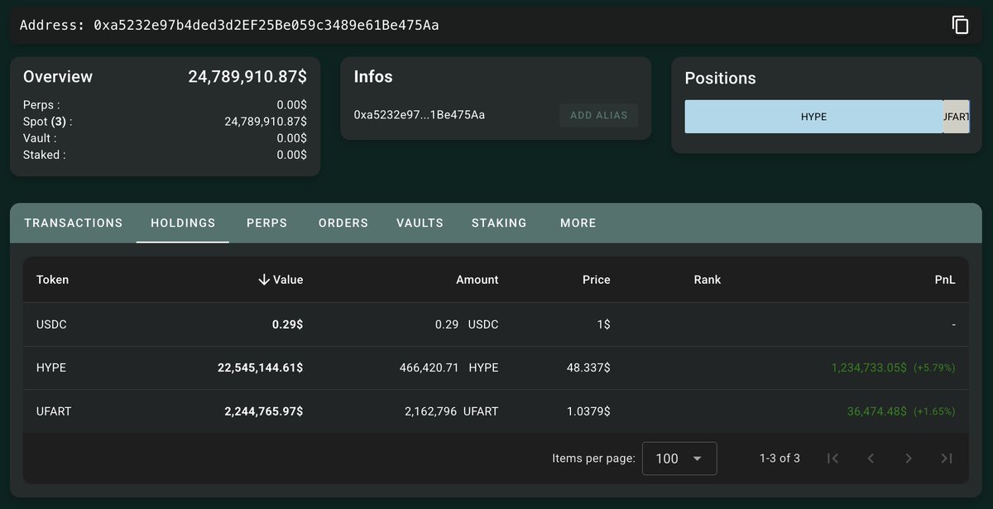
Task: Open the Staking tab
Action: (x=499, y=223)
